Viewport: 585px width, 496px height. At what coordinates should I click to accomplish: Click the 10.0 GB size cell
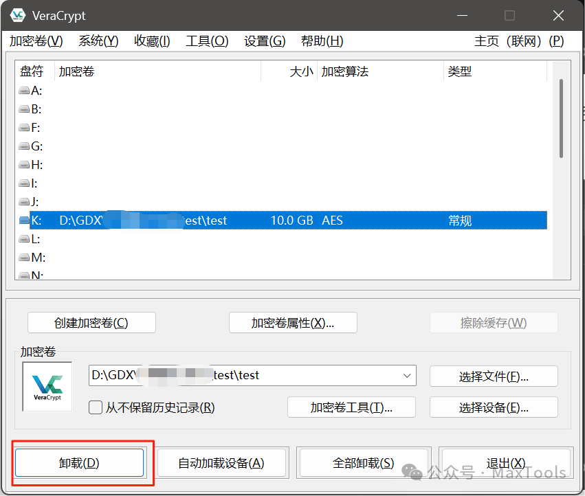(291, 221)
